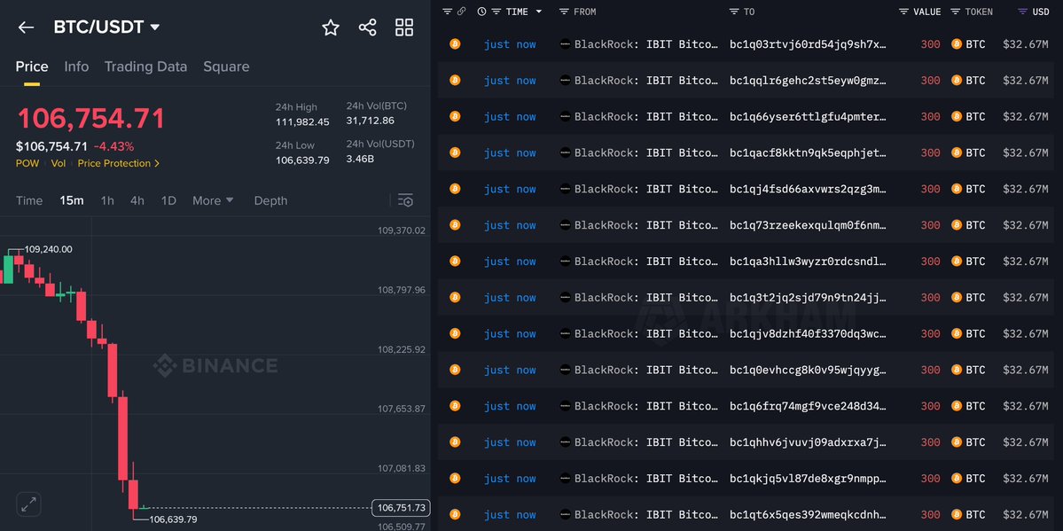Click clock icon in TIME header

click(481, 12)
